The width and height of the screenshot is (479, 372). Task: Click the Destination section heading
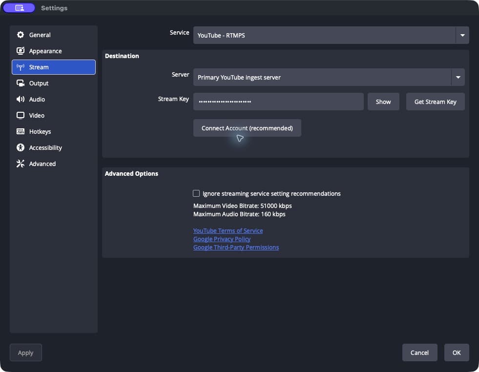[x=122, y=56]
